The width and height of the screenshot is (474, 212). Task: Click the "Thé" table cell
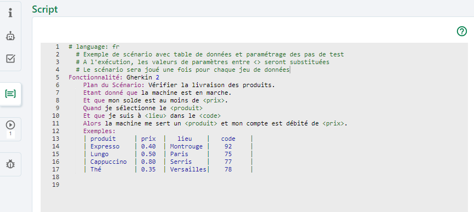[96, 169]
